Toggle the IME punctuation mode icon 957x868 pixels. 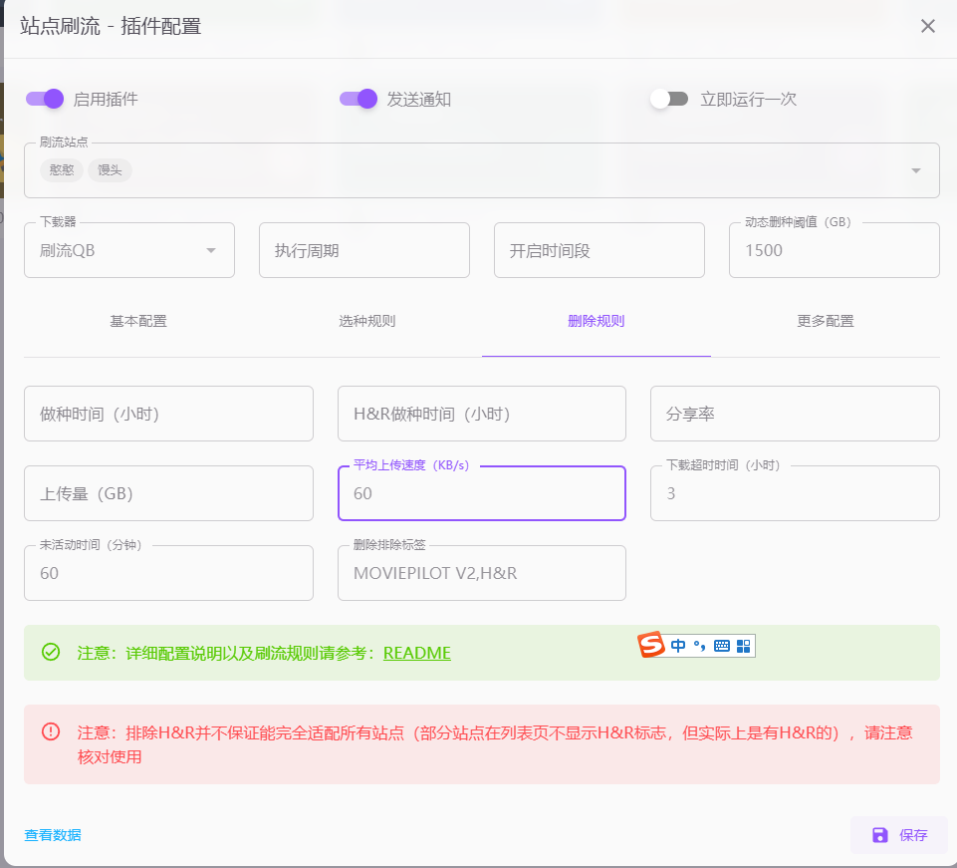click(700, 646)
